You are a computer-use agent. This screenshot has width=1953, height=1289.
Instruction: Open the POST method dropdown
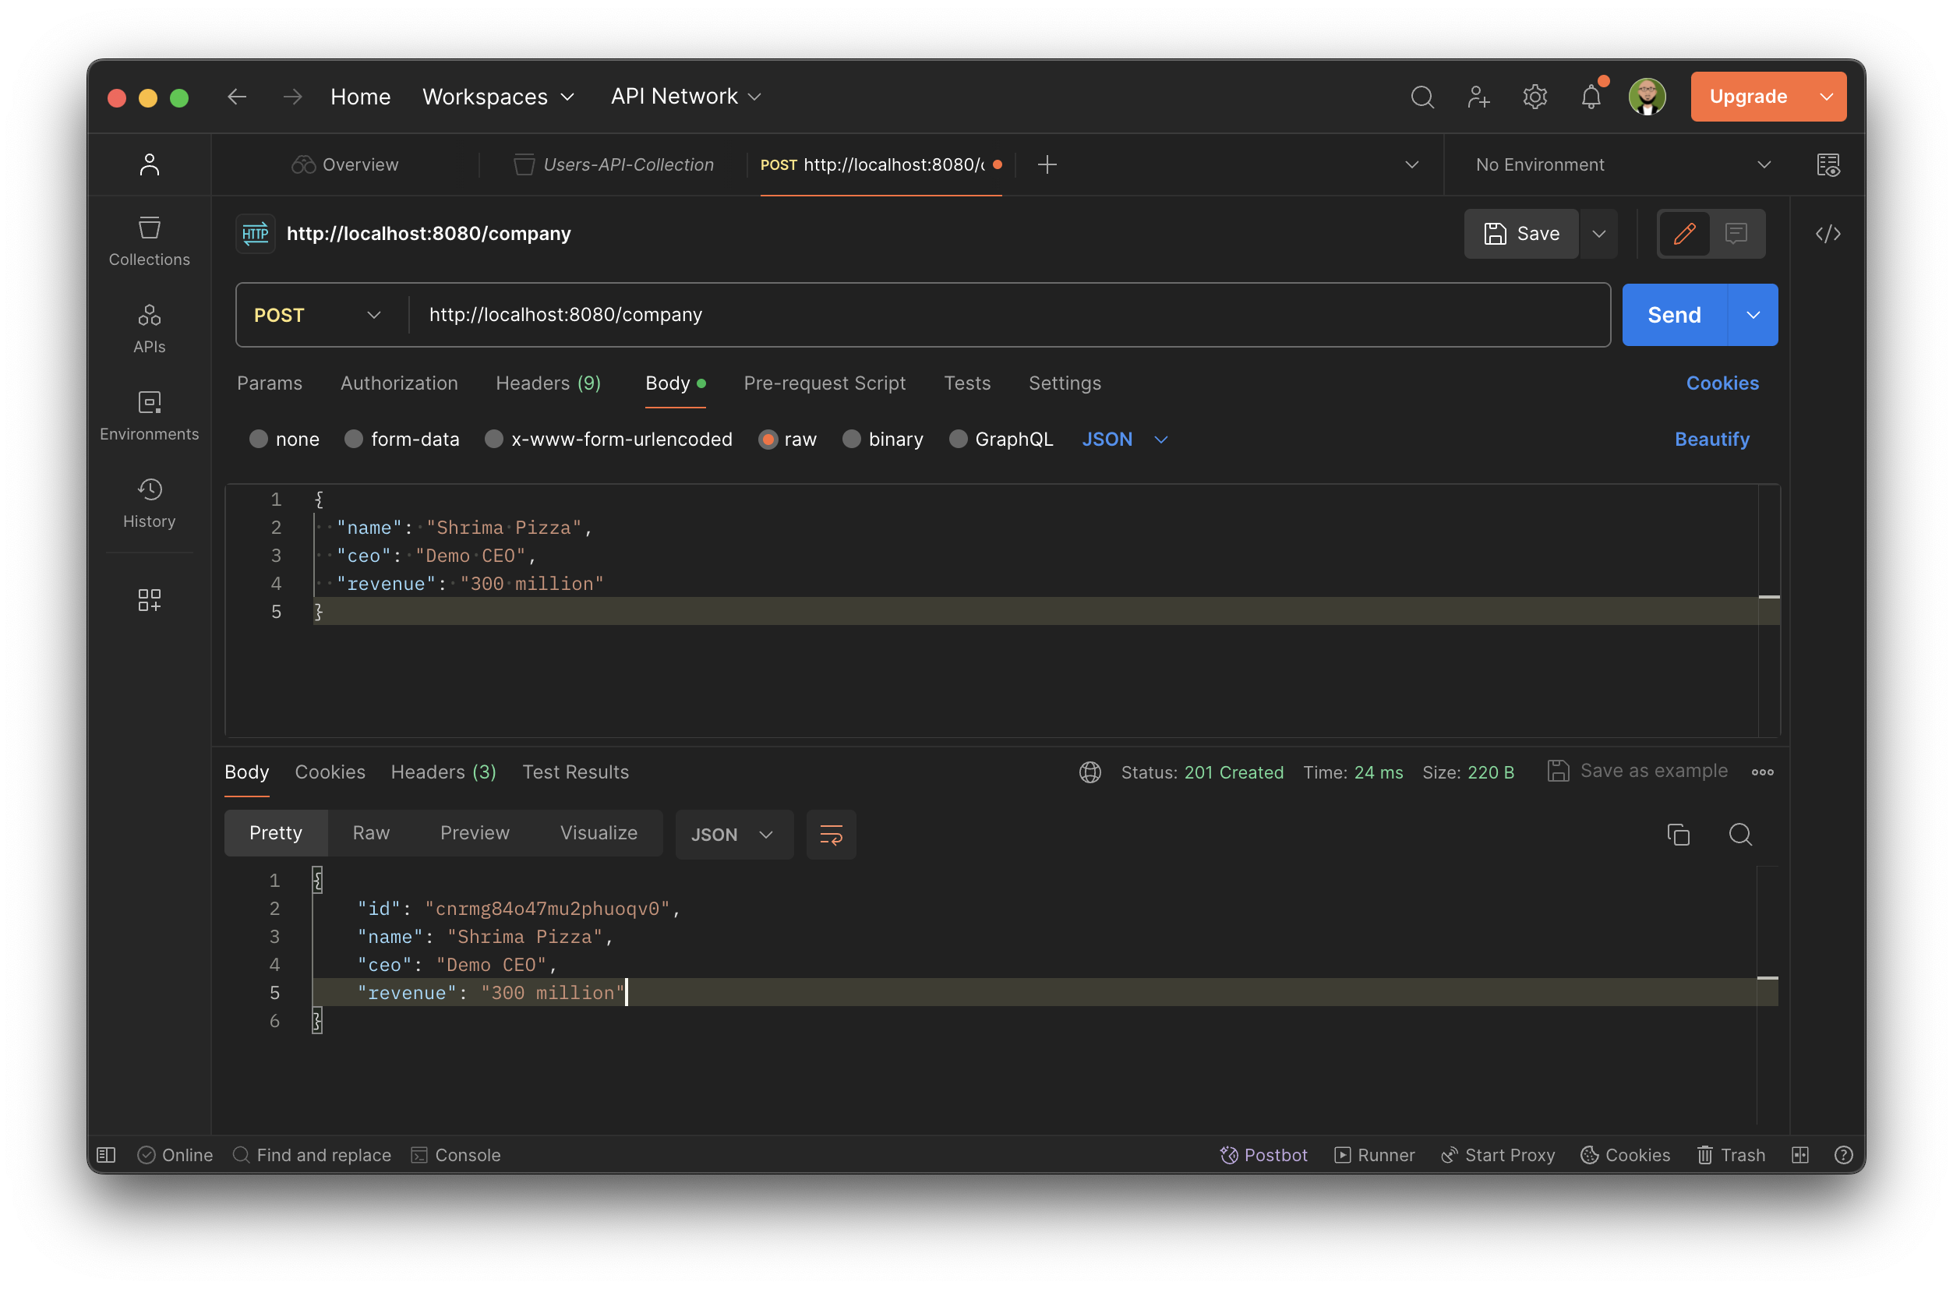tap(317, 314)
